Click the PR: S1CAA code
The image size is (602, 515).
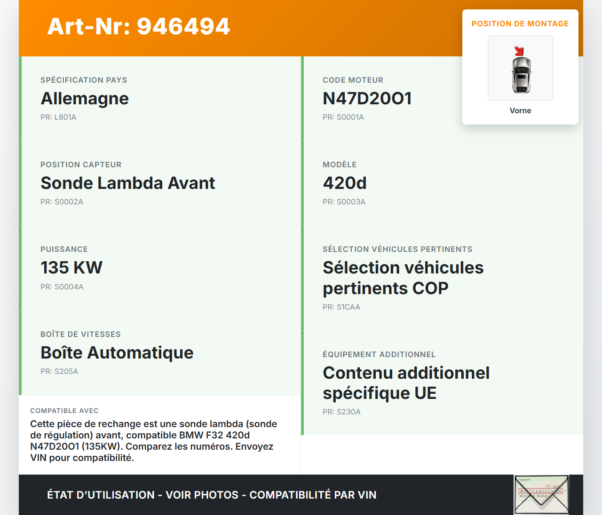coord(341,307)
